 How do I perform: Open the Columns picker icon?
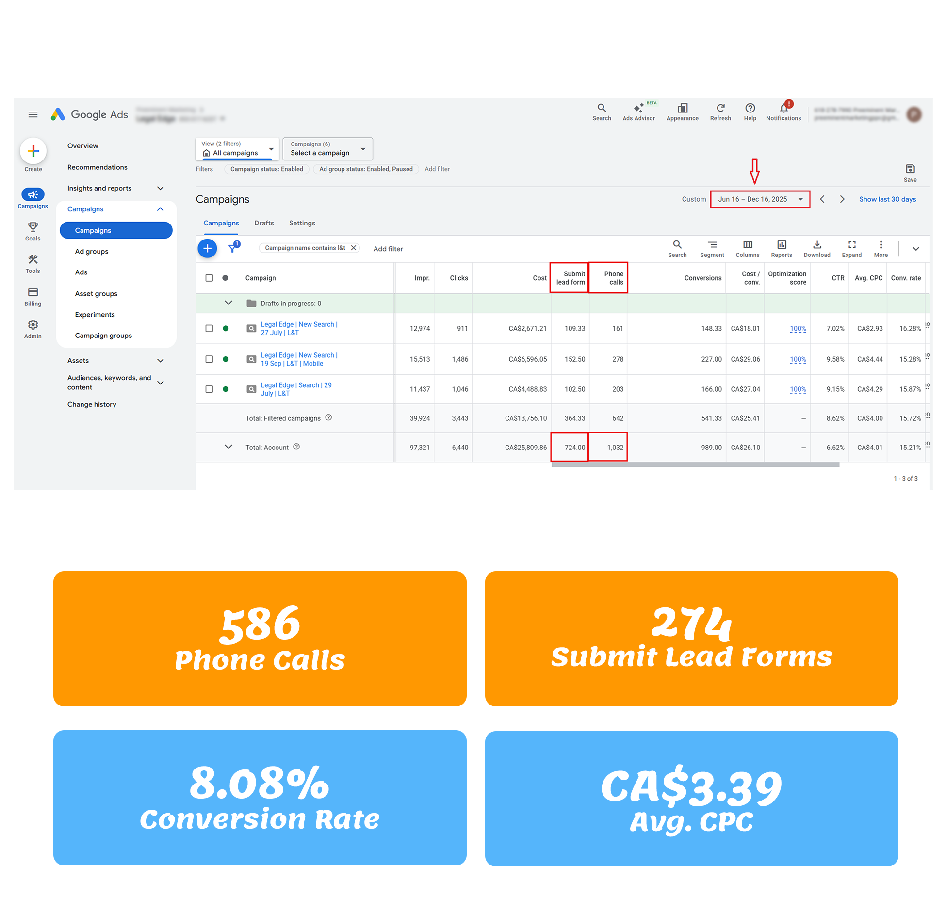coord(747,245)
